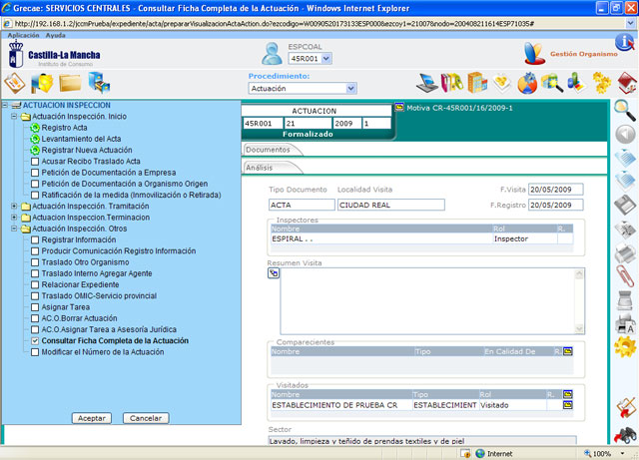
Task: Open the Aplicación menu
Action: tap(23, 35)
